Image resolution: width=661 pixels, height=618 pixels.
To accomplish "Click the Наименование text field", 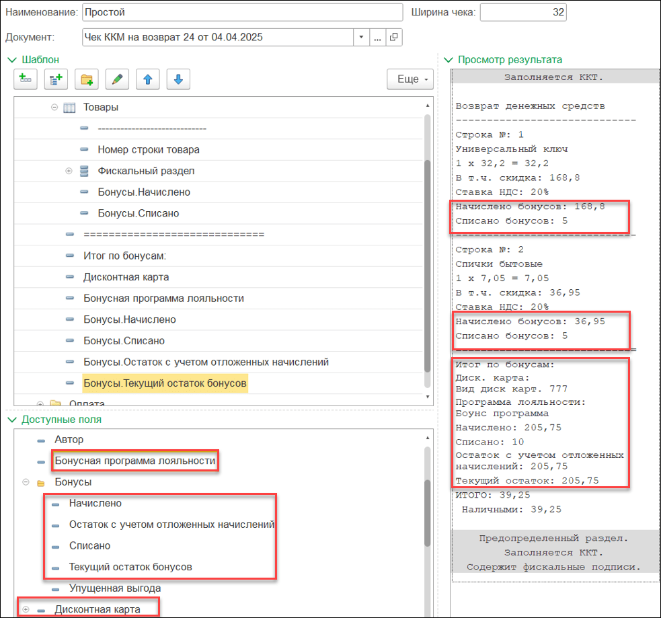I will tap(242, 12).
